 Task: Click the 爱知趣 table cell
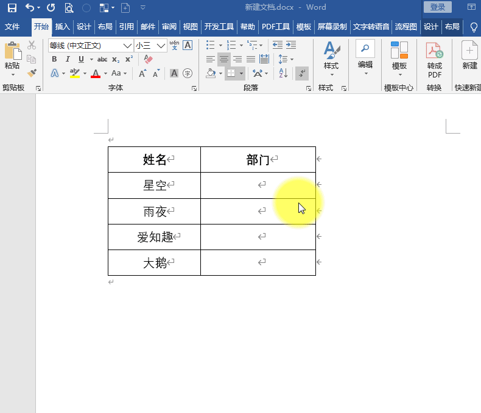(x=154, y=237)
